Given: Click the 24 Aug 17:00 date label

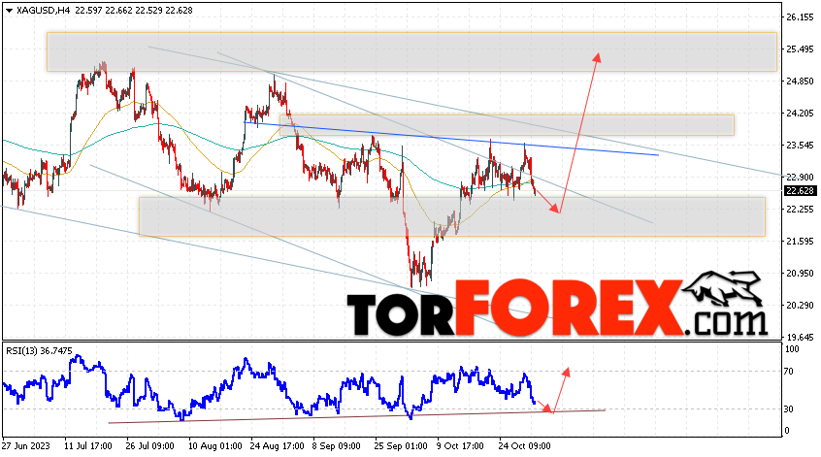Looking at the screenshot, I should (x=277, y=446).
